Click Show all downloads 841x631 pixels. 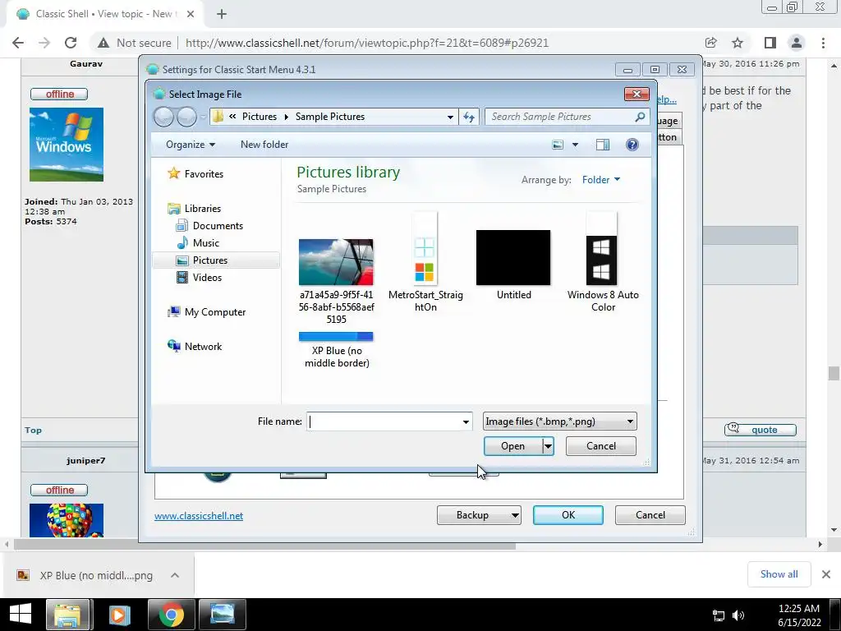coord(779,574)
